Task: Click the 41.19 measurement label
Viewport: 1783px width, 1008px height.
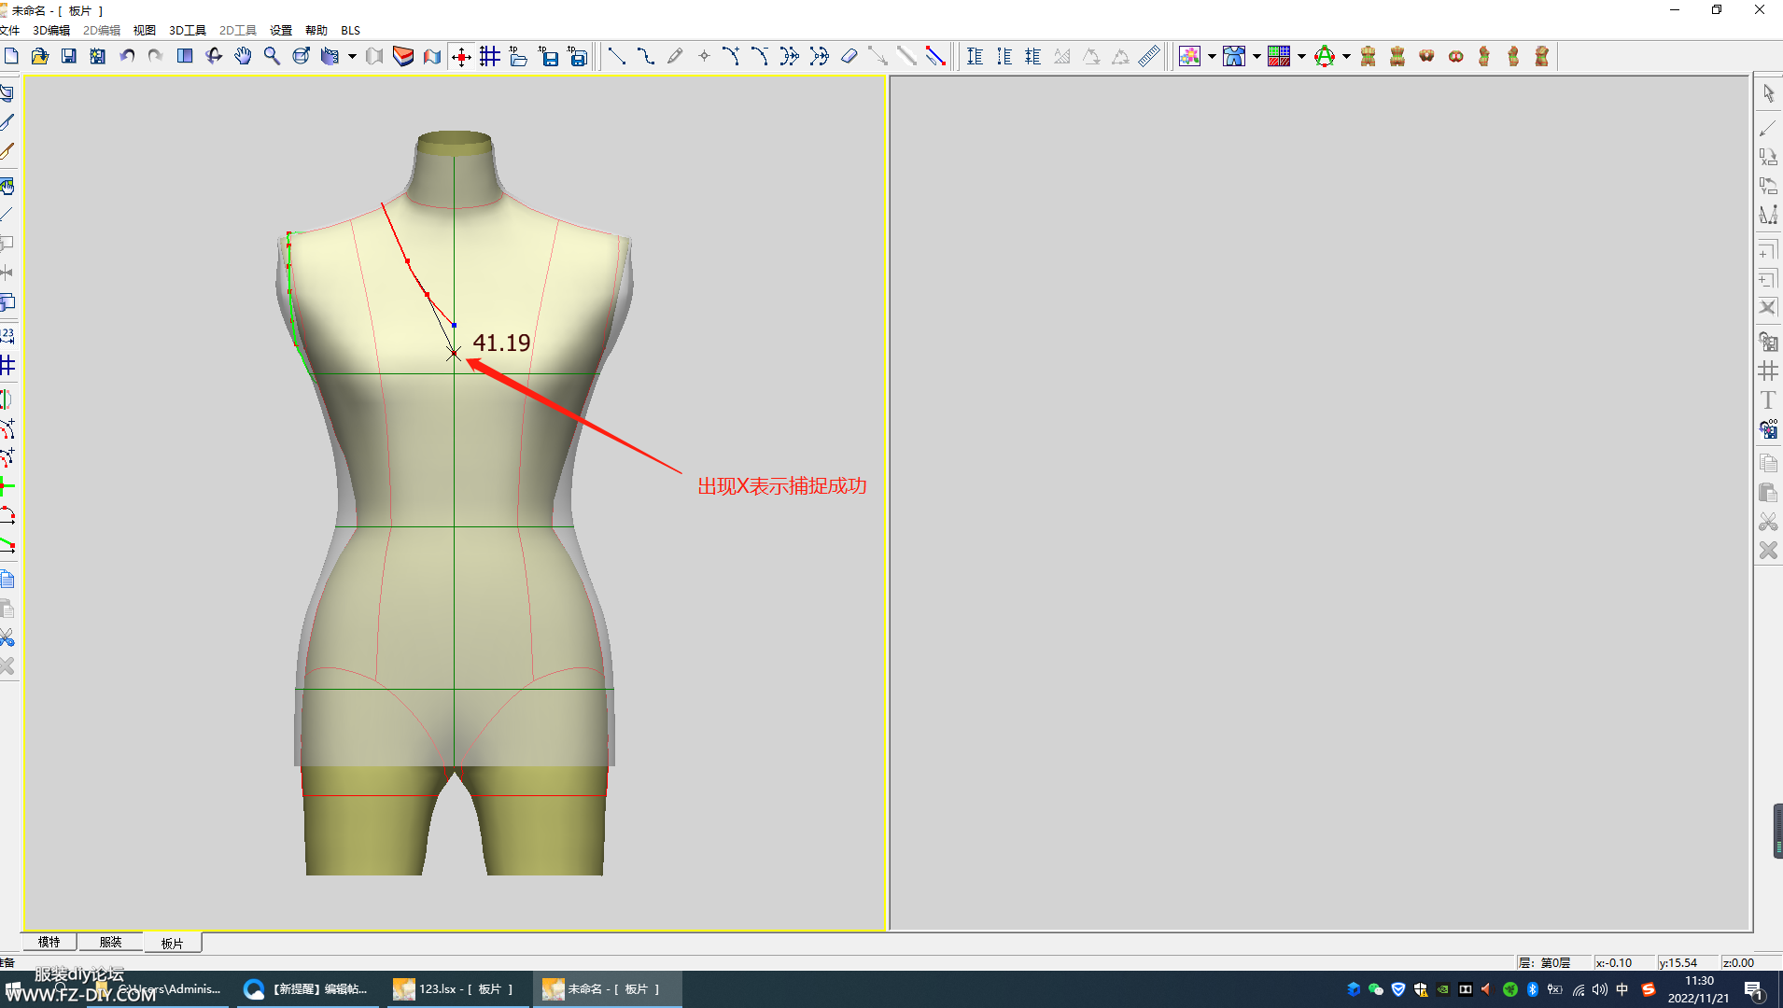Action: (x=501, y=343)
